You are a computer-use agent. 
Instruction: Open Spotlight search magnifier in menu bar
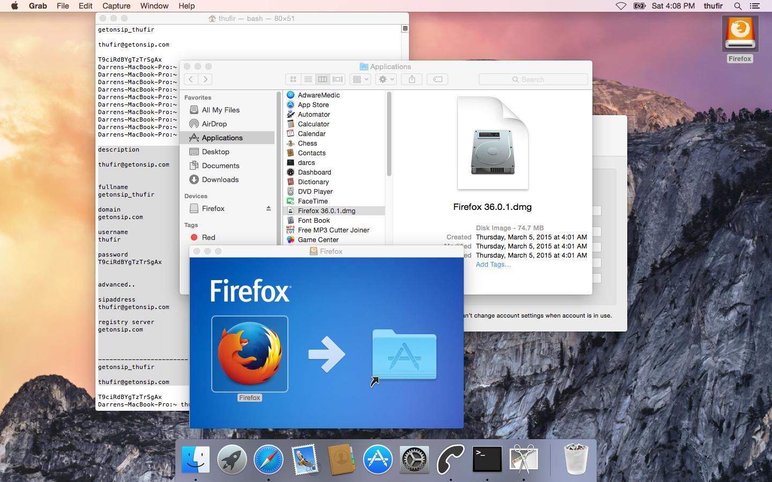pyautogui.click(x=738, y=6)
